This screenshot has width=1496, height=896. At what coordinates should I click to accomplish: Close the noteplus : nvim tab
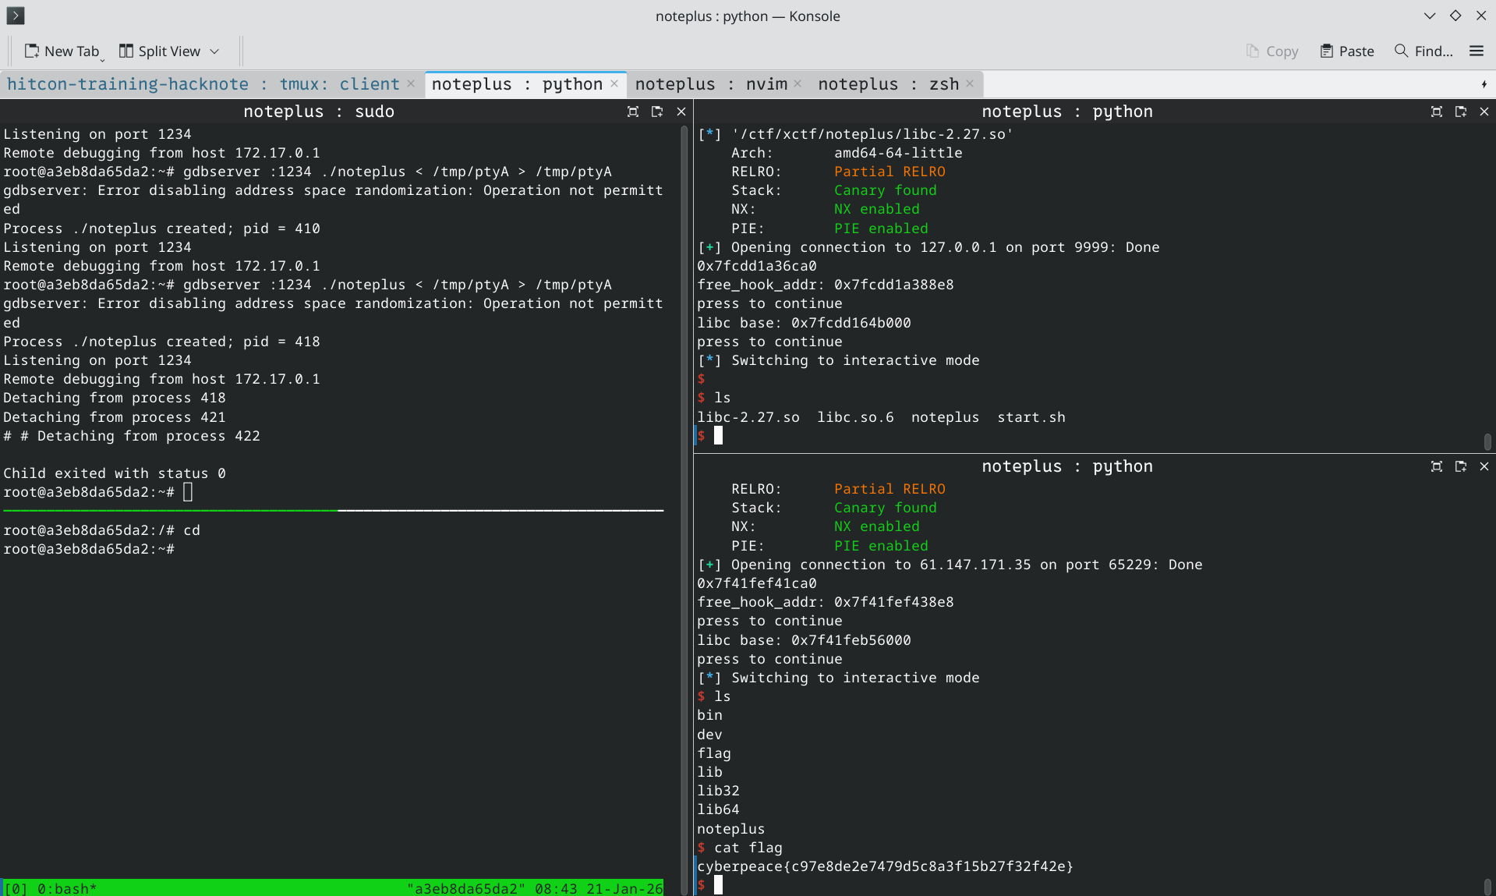(x=798, y=83)
